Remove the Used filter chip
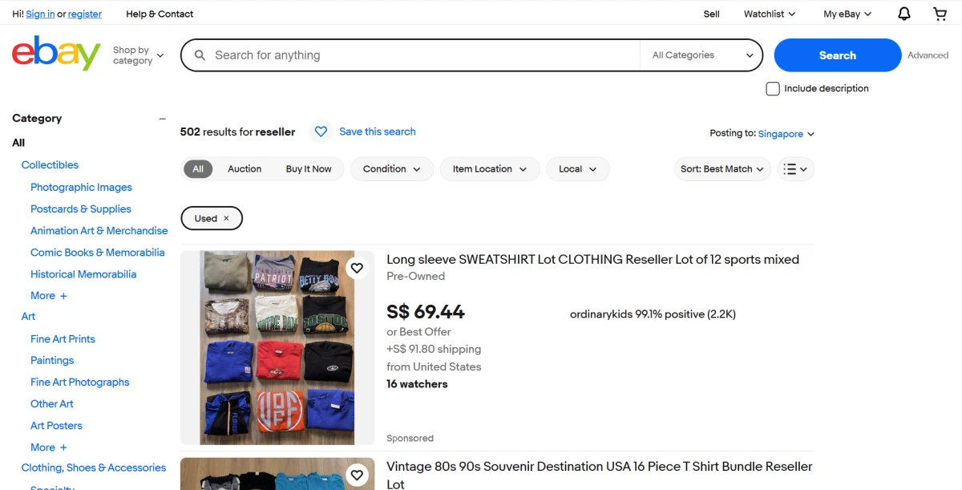962x490 pixels. [226, 218]
